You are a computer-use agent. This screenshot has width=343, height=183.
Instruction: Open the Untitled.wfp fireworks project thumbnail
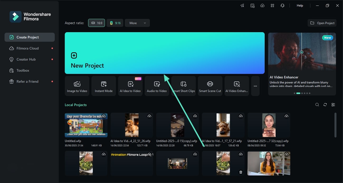coord(86,125)
